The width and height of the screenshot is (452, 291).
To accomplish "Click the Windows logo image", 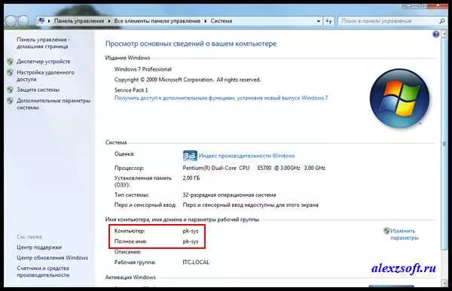I will click(399, 99).
